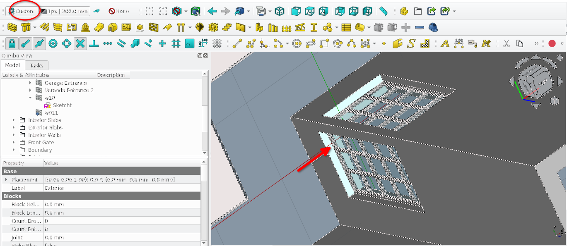Click the blue Survey helmet icon
This screenshot has width=567, height=246.
(x=433, y=28)
